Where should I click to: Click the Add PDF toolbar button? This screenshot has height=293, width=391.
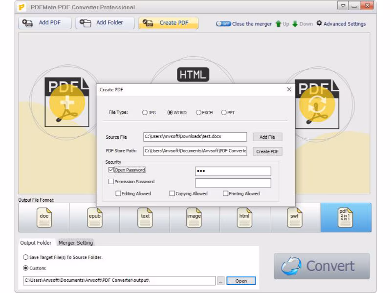(x=44, y=23)
